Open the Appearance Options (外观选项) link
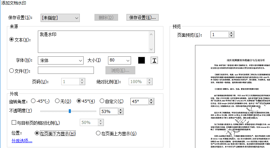 (x=22, y=141)
